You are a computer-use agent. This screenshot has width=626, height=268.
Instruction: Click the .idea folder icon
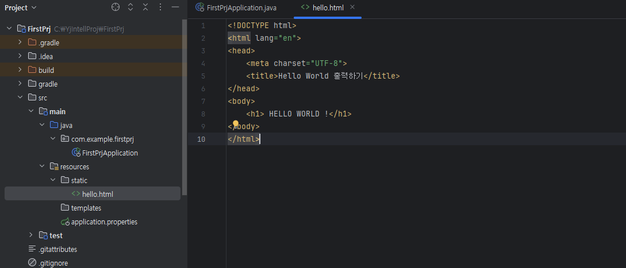tap(32, 56)
